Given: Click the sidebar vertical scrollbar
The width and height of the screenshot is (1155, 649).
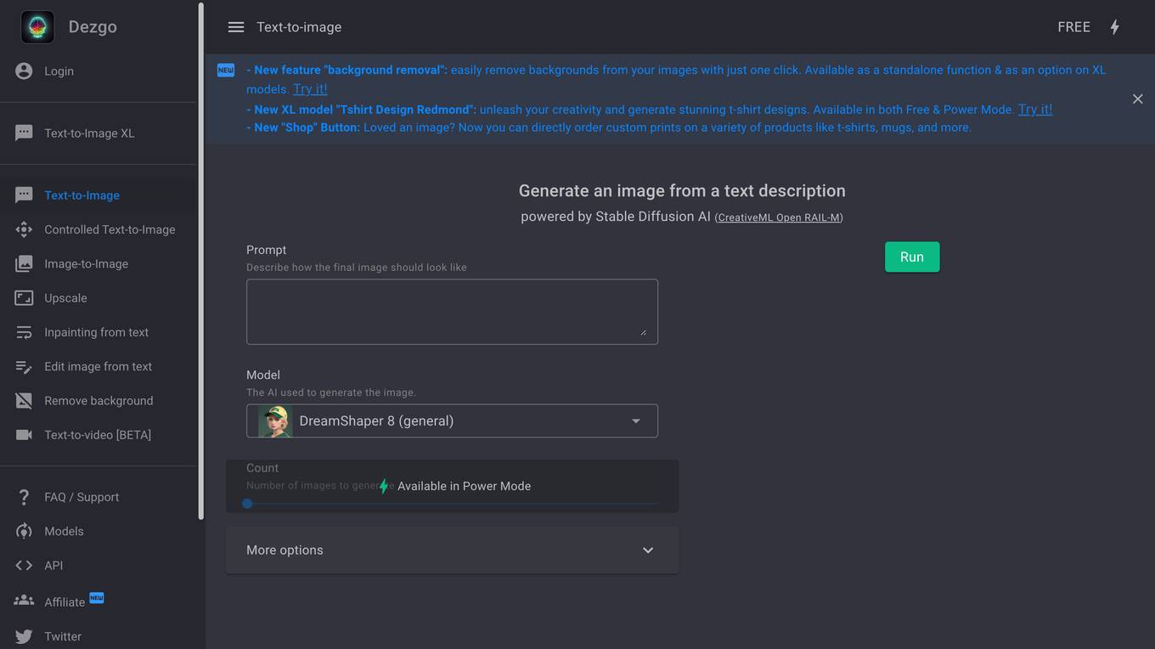Looking at the screenshot, I should coord(200,262).
